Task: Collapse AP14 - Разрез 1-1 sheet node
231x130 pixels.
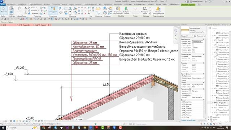Action: 212,103
